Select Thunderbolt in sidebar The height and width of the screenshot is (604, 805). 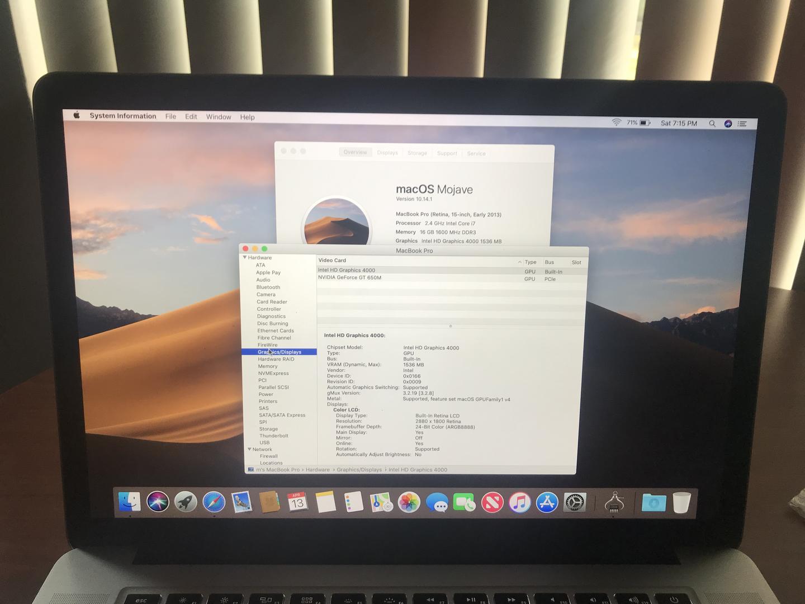click(x=274, y=436)
